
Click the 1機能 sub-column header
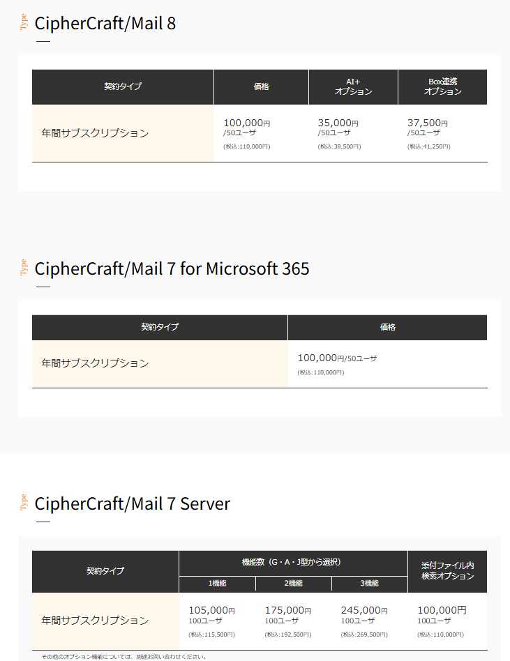pos(217,584)
